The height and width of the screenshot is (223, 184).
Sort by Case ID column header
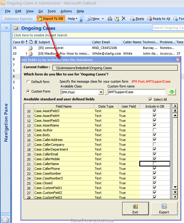pyautogui.click(x=19, y=42)
